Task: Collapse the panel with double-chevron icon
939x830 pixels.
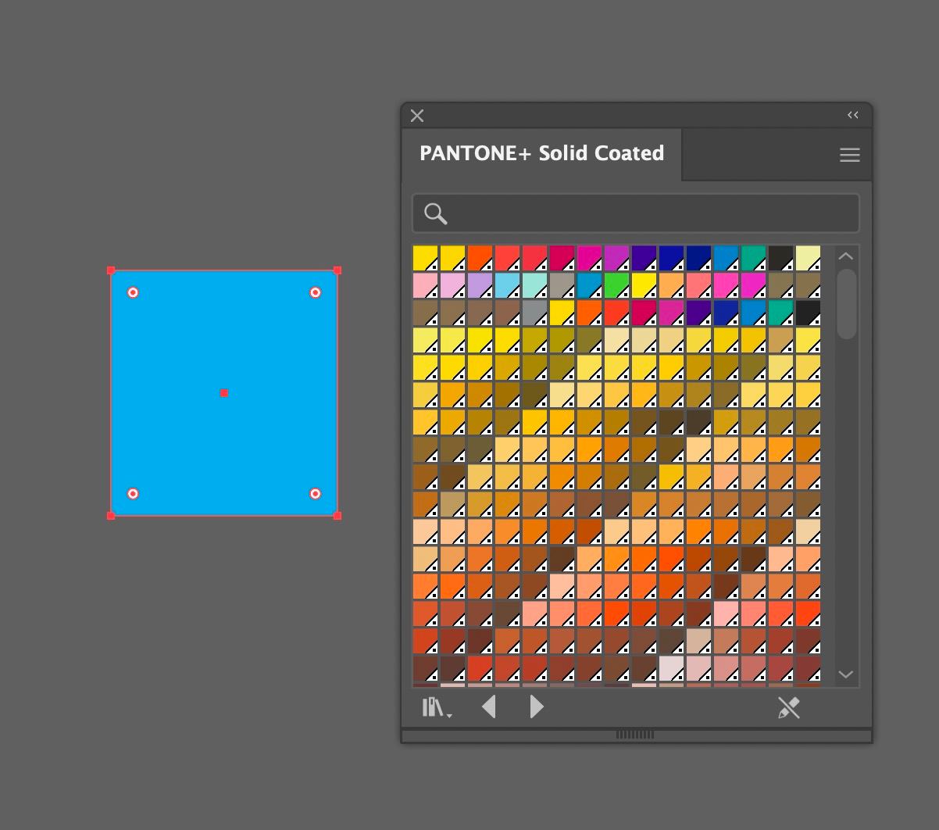Action: (x=853, y=115)
